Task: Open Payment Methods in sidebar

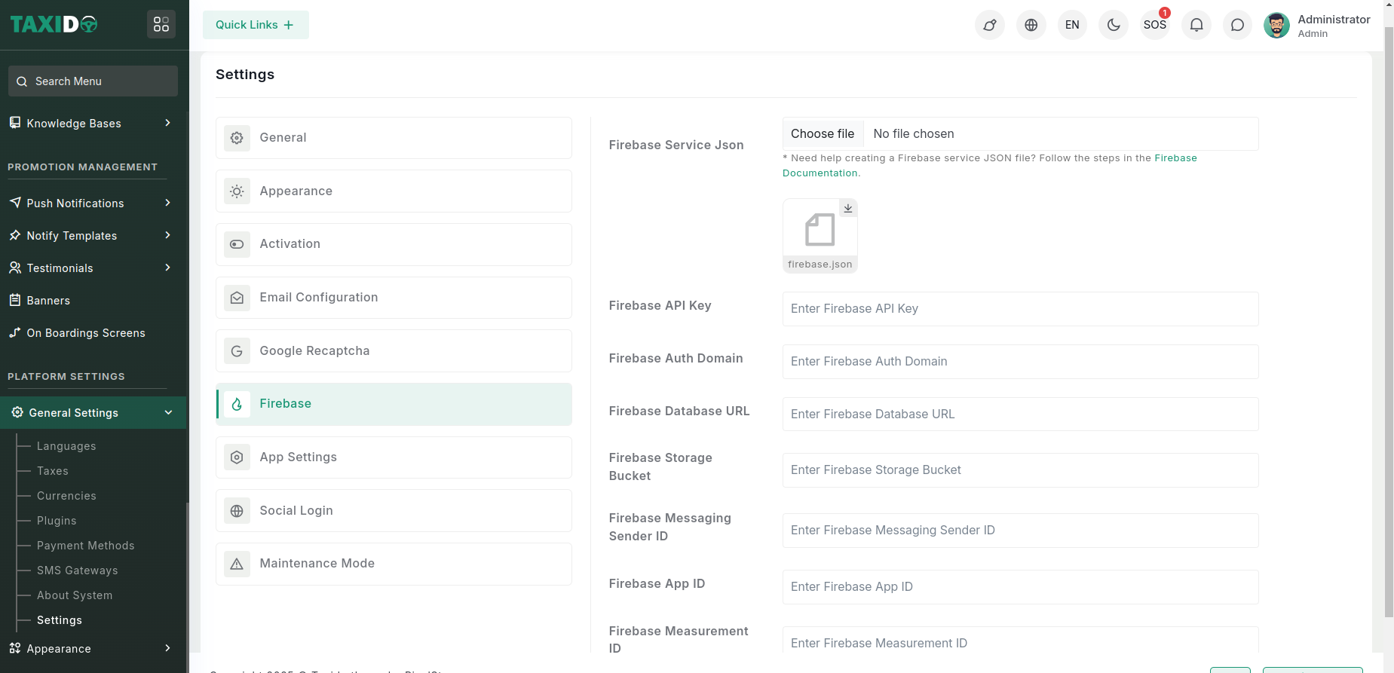Action: coord(85,546)
